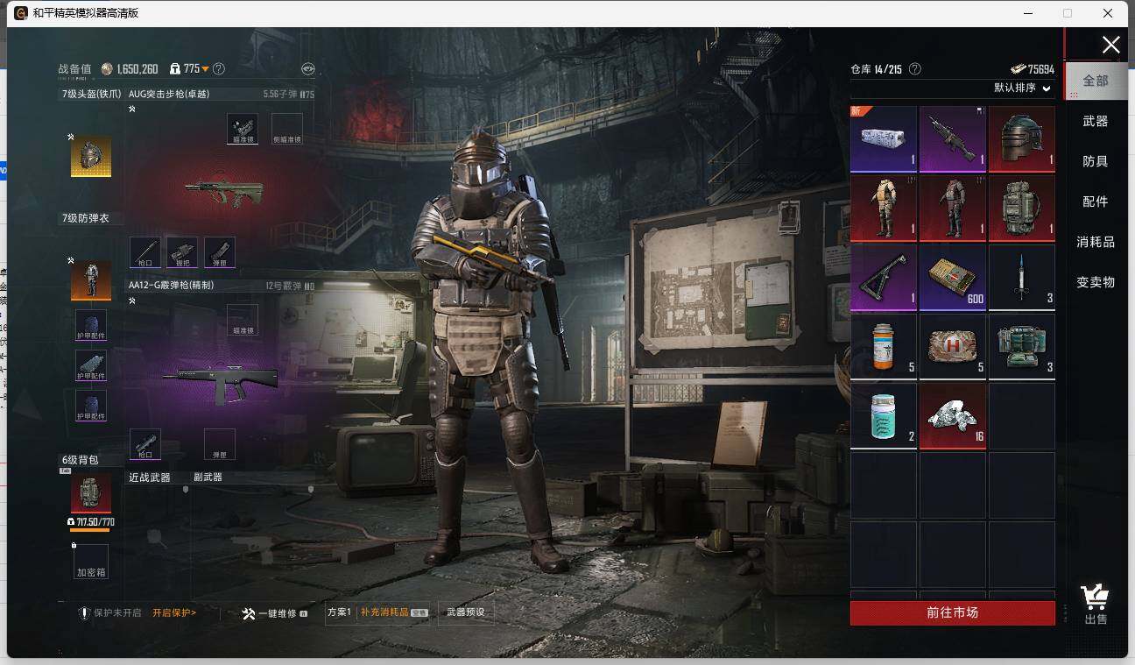Click the 开启保护 enable protection link
The height and width of the screenshot is (665, 1135).
(174, 612)
